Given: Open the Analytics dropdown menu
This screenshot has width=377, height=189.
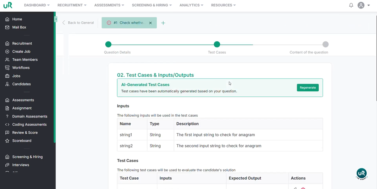Looking at the screenshot, I should click(x=191, y=5).
